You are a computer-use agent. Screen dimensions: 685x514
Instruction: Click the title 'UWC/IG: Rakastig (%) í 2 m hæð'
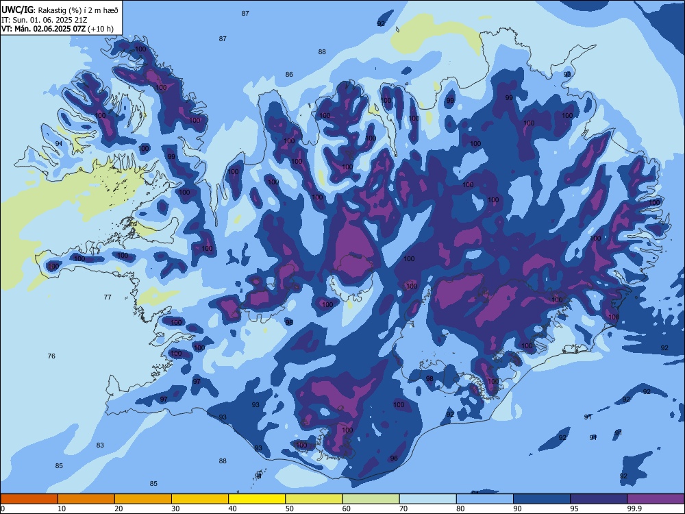pos(60,10)
